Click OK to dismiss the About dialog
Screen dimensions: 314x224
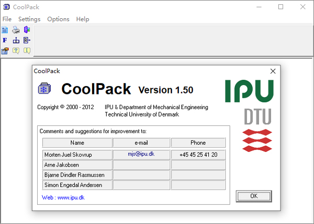click(x=254, y=196)
